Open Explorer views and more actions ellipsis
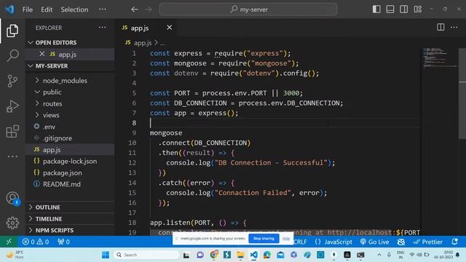Image resolution: width=466 pixels, height=262 pixels. coord(102,28)
